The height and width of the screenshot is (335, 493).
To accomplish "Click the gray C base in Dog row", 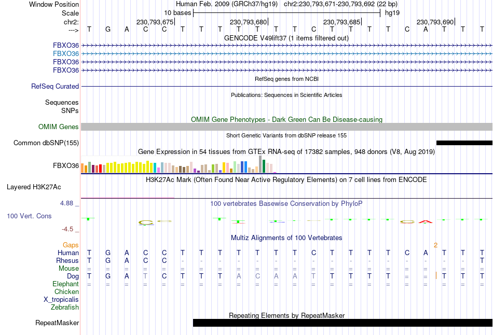I will (257, 276).
